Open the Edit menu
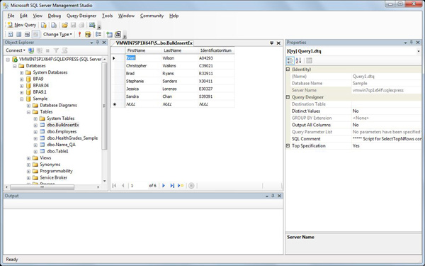This screenshot has width=425, height=266. tap(23, 16)
